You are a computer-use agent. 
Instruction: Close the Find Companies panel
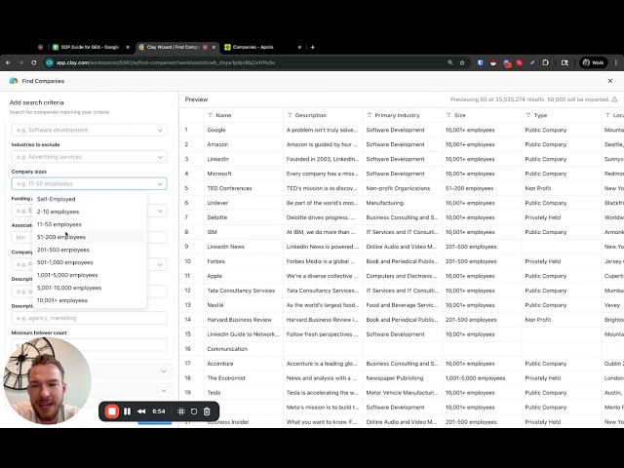pyautogui.click(x=610, y=81)
